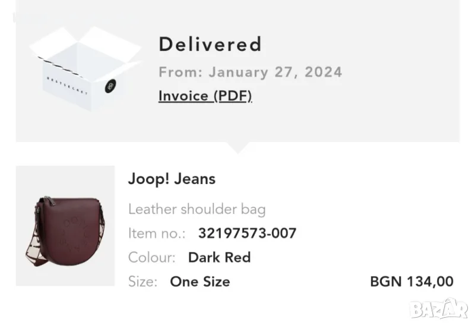Click the triangular pointer under the delivery panel
This screenshot has height=326, width=475.
[x=237, y=147]
